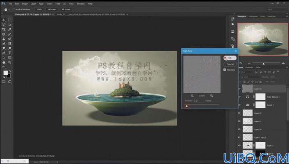Click the Fit Screen button
289x164 pixels.
pos(52,9)
